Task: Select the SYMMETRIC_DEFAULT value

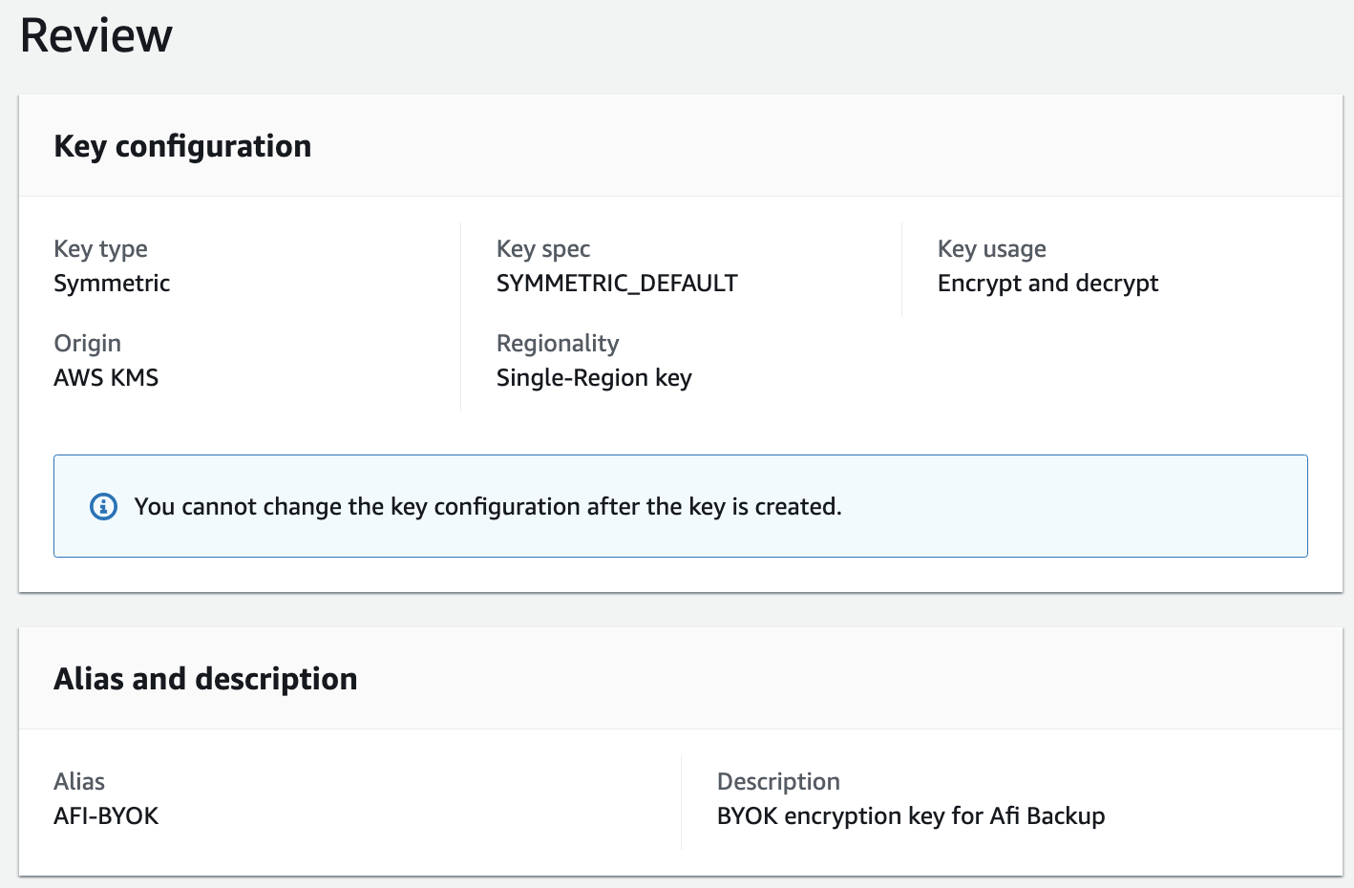Action: 617,284
